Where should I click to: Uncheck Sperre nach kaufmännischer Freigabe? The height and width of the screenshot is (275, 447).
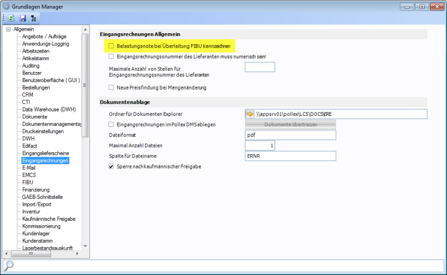pyautogui.click(x=111, y=167)
